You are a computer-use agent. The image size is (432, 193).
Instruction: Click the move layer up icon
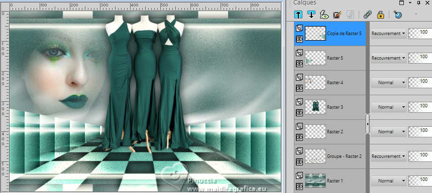pyautogui.click(x=298, y=15)
